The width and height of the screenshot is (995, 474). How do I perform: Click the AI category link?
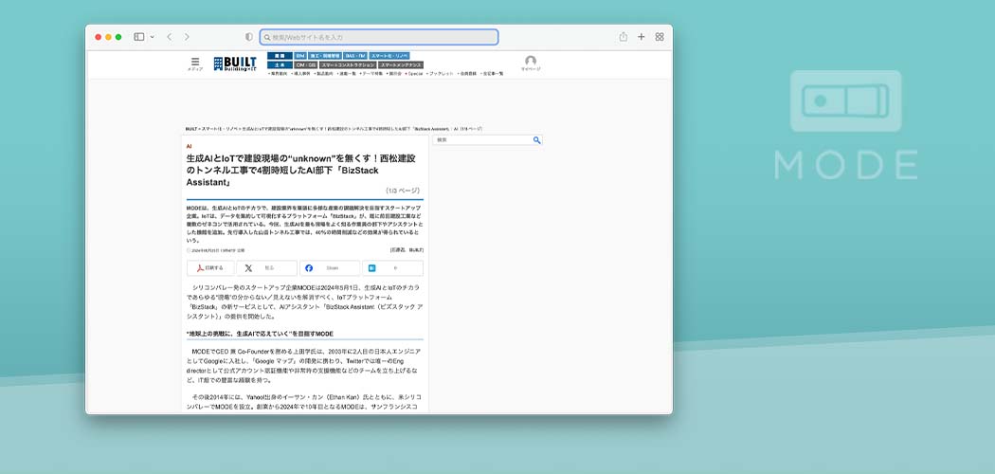pos(189,146)
